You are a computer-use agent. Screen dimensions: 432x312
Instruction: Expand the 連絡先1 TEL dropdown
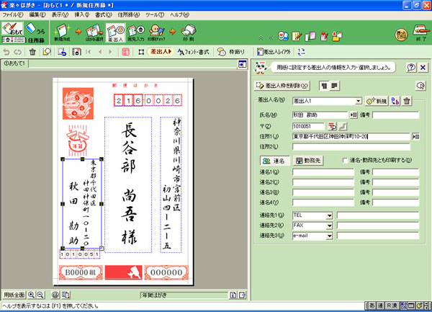(x=329, y=215)
